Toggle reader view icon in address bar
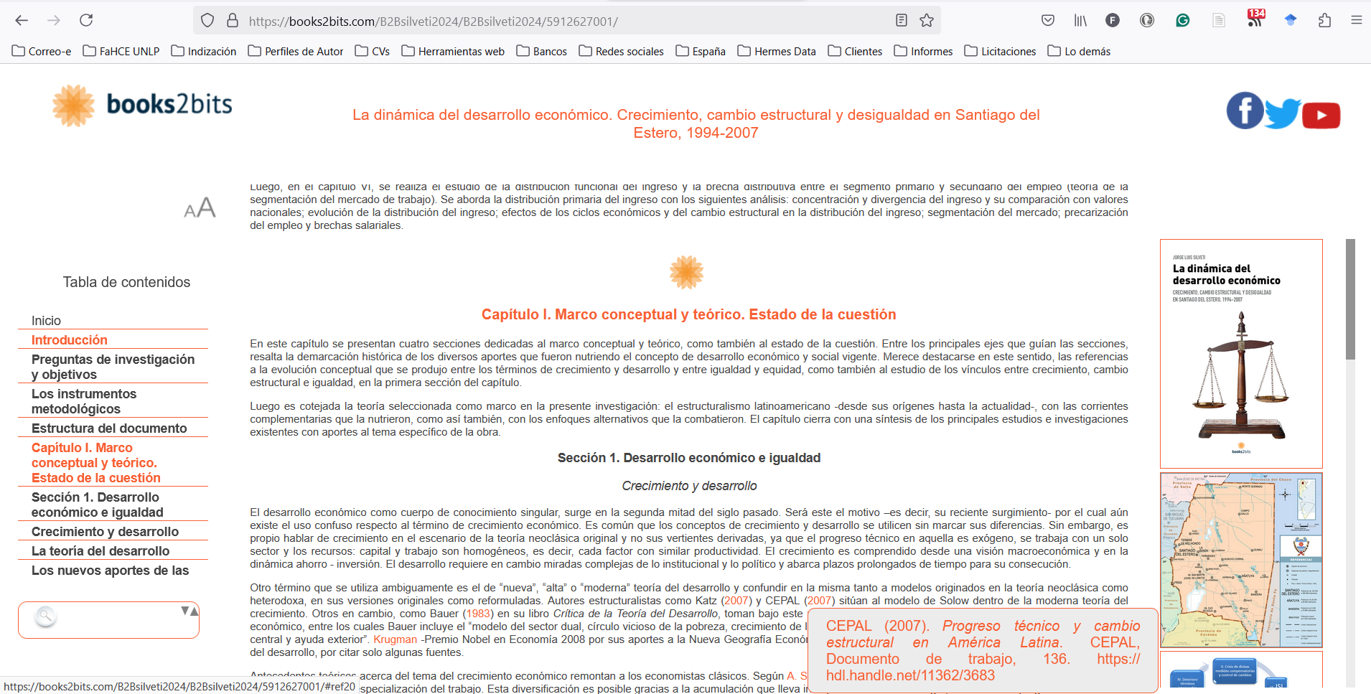Viewport: 1371px width, 694px height. [902, 21]
